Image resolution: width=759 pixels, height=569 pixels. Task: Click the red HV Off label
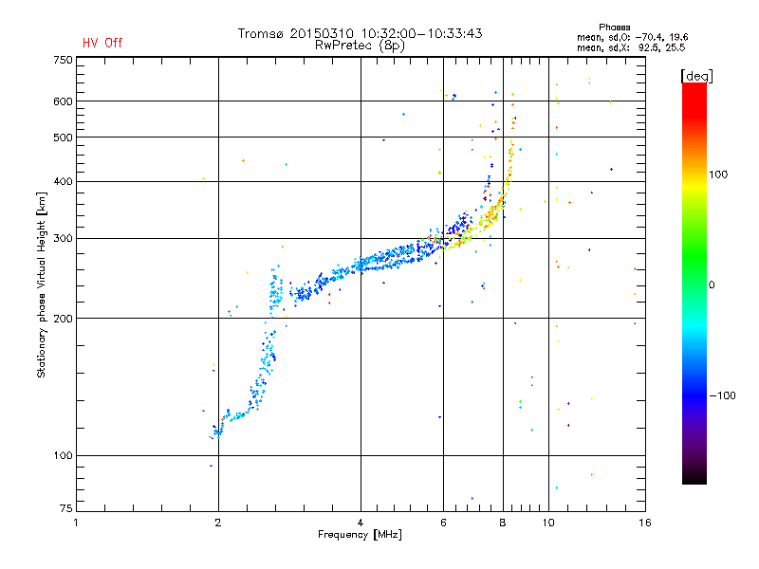point(102,43)
